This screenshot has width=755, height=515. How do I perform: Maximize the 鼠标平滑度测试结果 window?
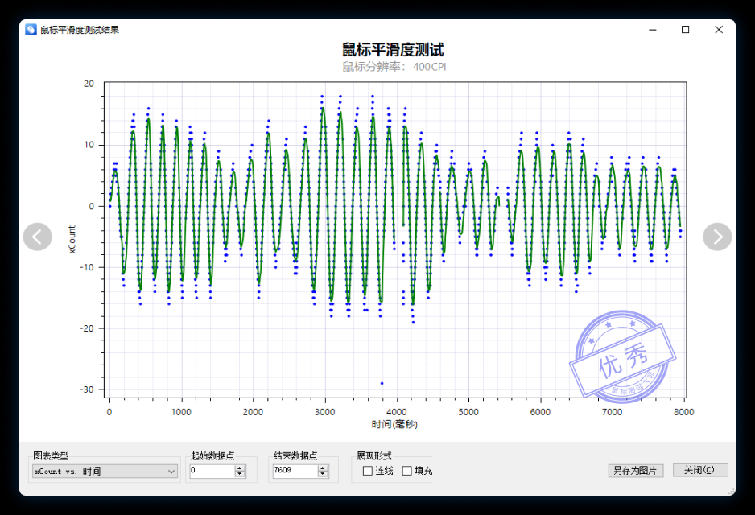click(685, 30)
